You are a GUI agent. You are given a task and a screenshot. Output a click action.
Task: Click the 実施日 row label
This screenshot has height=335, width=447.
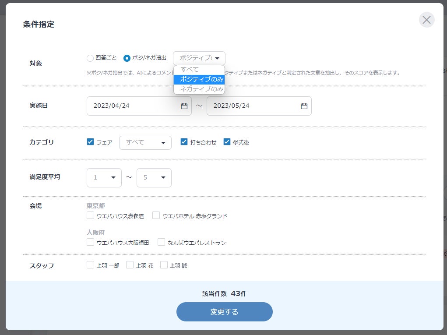coord(39,106)
